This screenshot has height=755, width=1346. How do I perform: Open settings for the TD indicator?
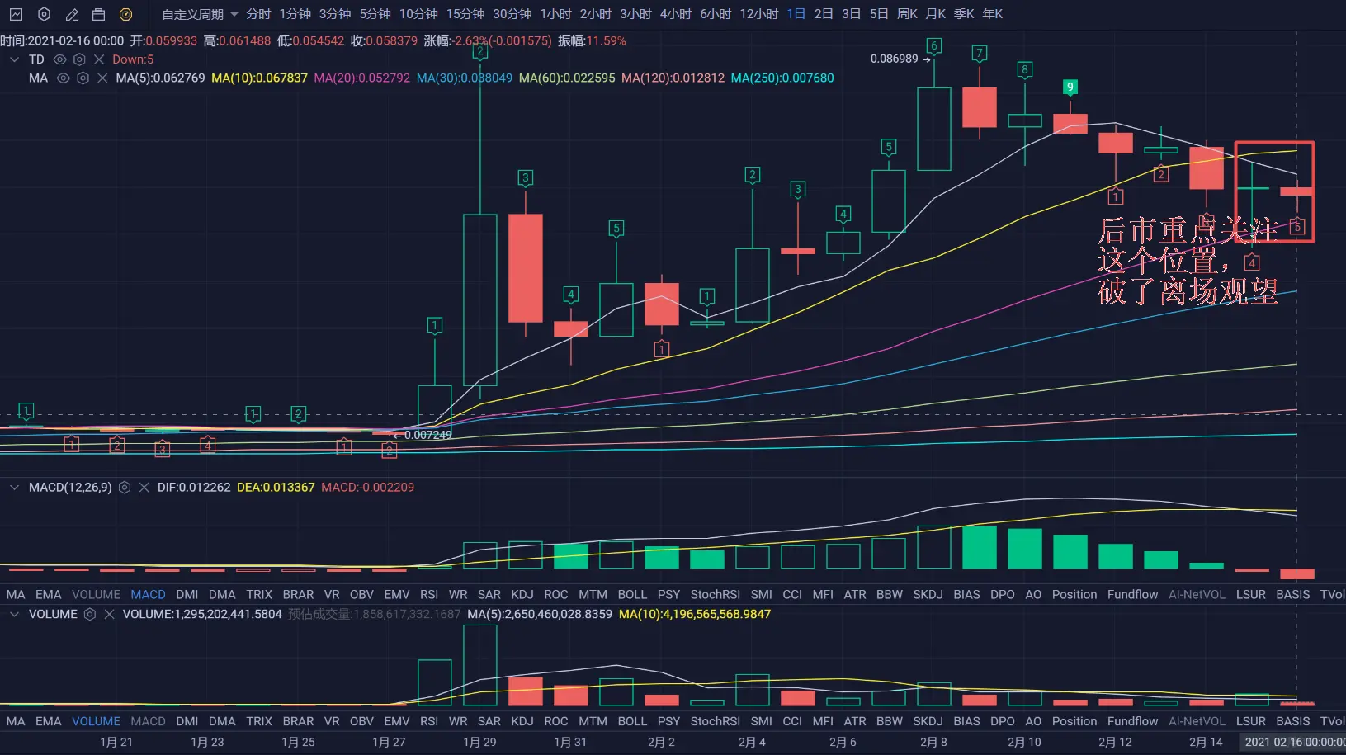tap(79, 59)
